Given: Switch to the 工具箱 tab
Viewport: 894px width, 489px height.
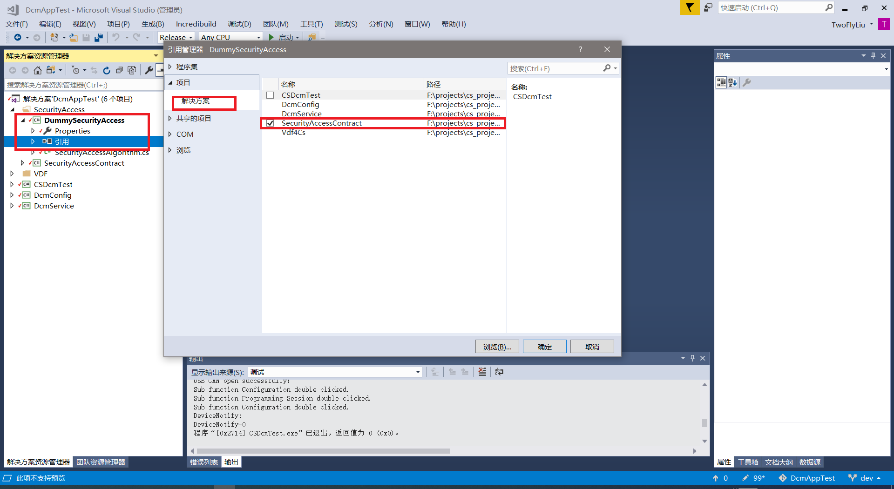Looking at the screenshot, I should point(748,462).
